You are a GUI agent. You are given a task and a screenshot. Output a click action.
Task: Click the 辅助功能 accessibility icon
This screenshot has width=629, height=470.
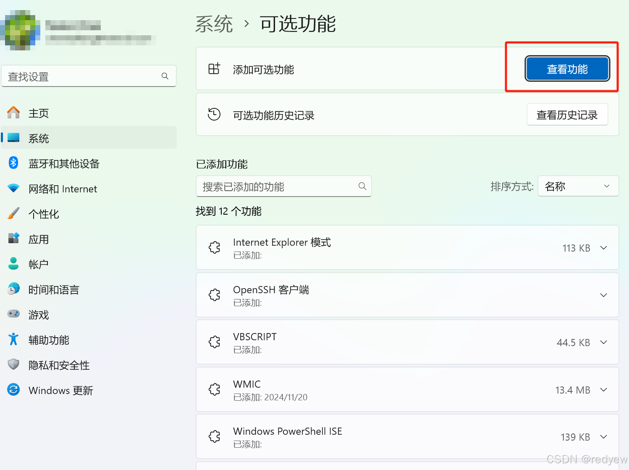[x=13, y=339]
